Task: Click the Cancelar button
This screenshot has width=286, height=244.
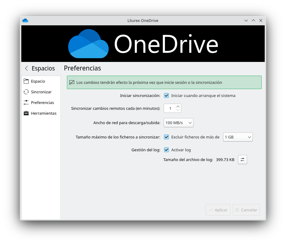Action: point(246,210)
